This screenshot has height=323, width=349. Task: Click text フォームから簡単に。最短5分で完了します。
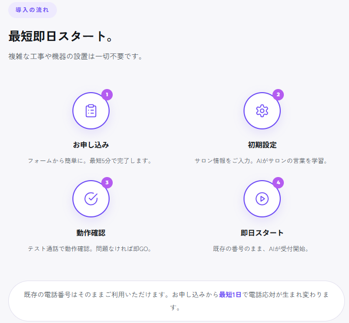pyautogui.click(x=89, y=161)
